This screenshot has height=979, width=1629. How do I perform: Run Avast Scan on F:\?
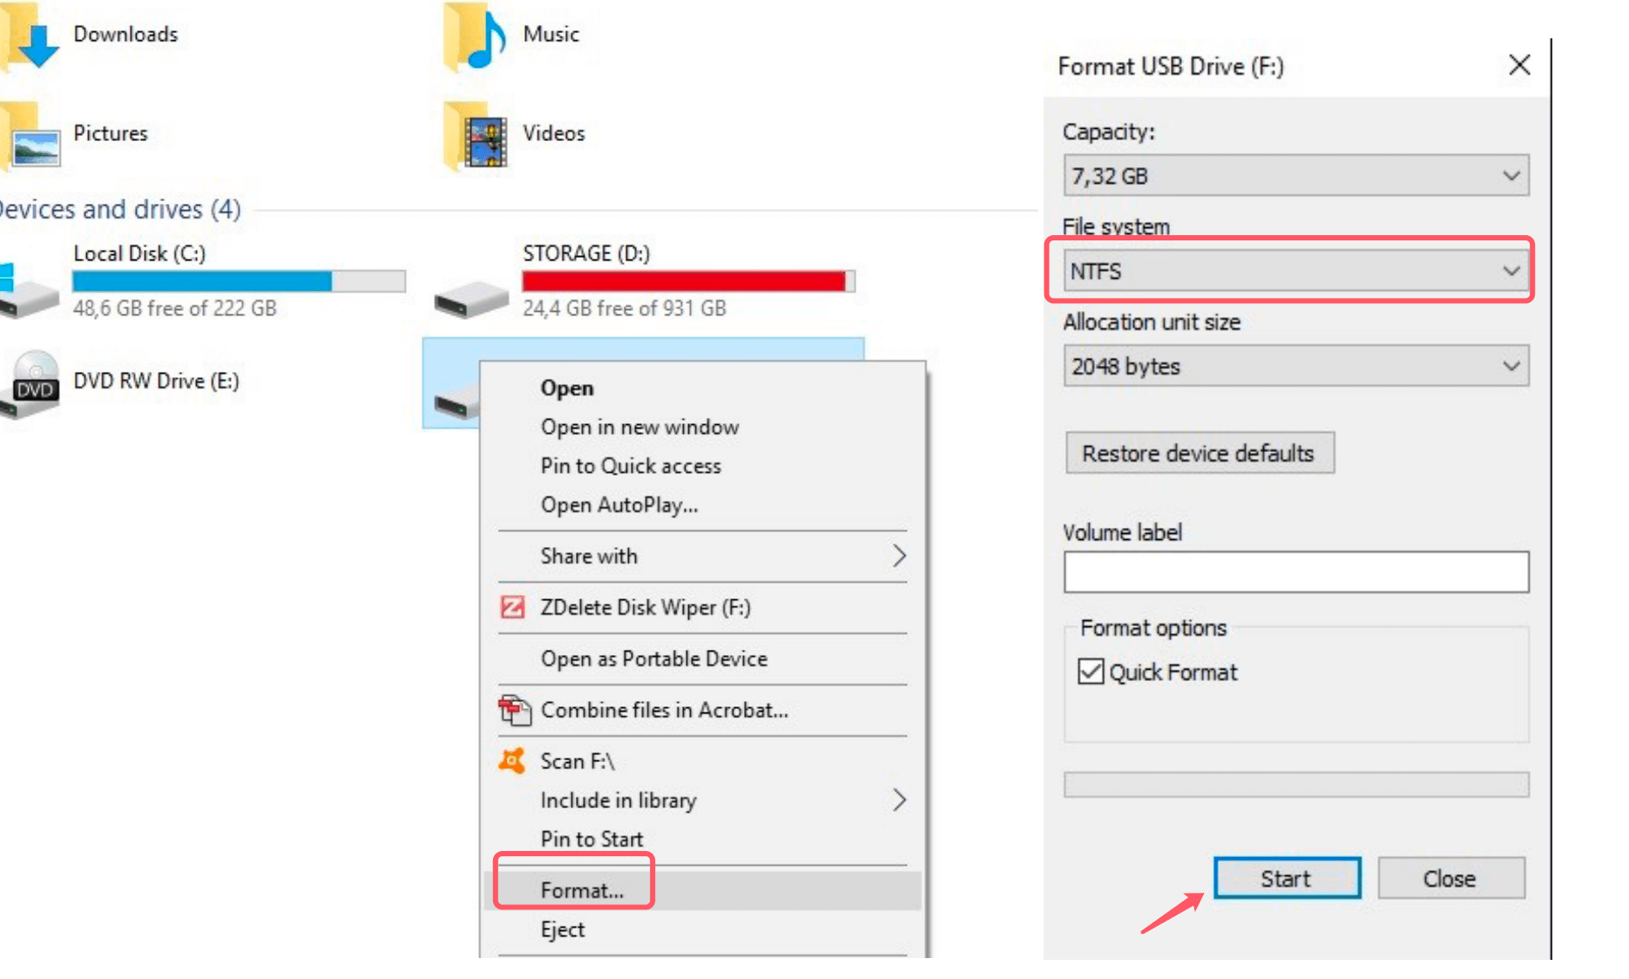tap(578, 760)
